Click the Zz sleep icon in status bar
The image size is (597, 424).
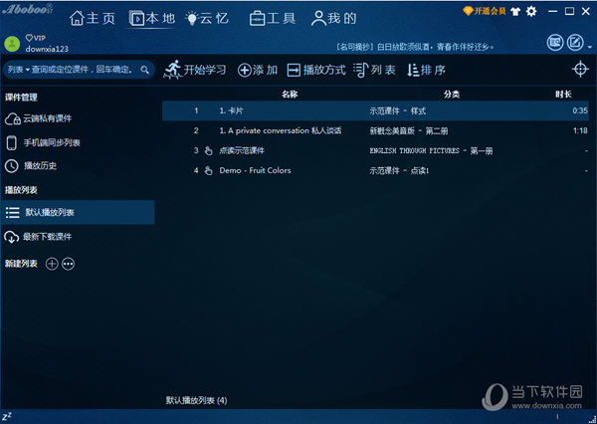(x=7, y=416)
